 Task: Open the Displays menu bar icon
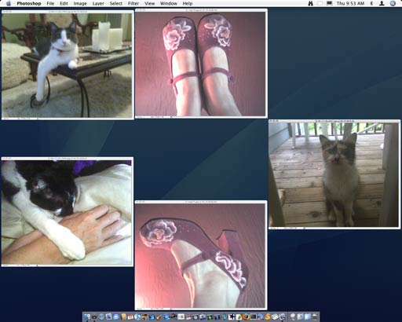click(x=330, y=3)
